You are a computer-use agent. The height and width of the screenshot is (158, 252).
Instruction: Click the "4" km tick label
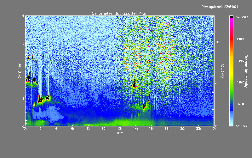[x=23, y=16]
